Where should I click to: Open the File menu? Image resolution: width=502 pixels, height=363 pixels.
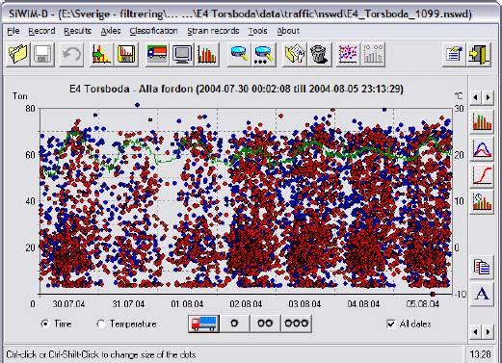click(x=13, y=31)
